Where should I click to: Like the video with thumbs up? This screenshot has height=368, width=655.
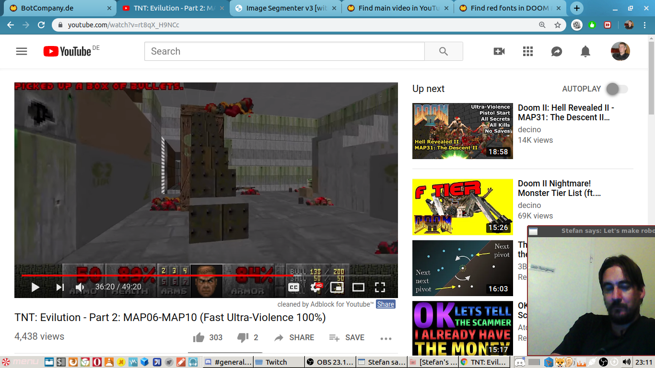199,338
